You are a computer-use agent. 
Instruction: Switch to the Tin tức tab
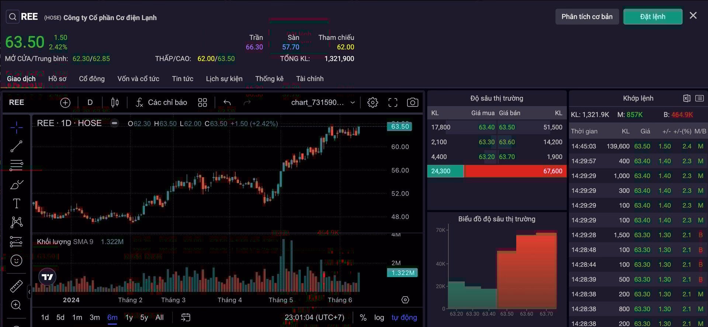pos(183,79)
